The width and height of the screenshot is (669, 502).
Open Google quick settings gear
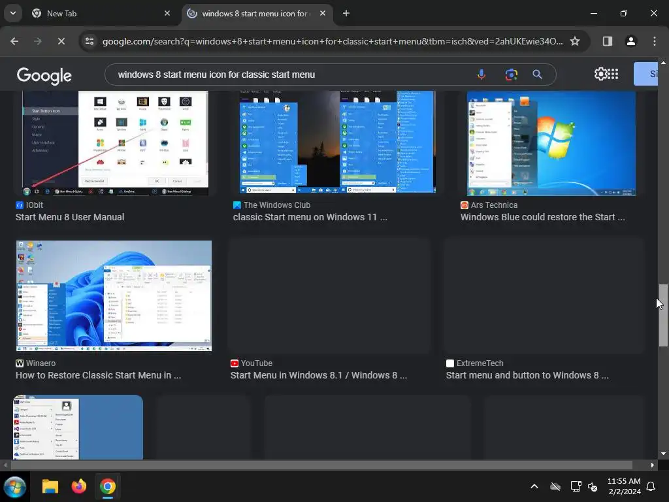pos(600,74)
